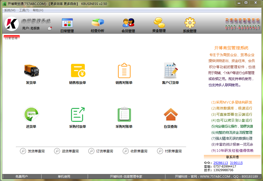
Task: Open 发货单查询 text link
Action: pos(36,151)
